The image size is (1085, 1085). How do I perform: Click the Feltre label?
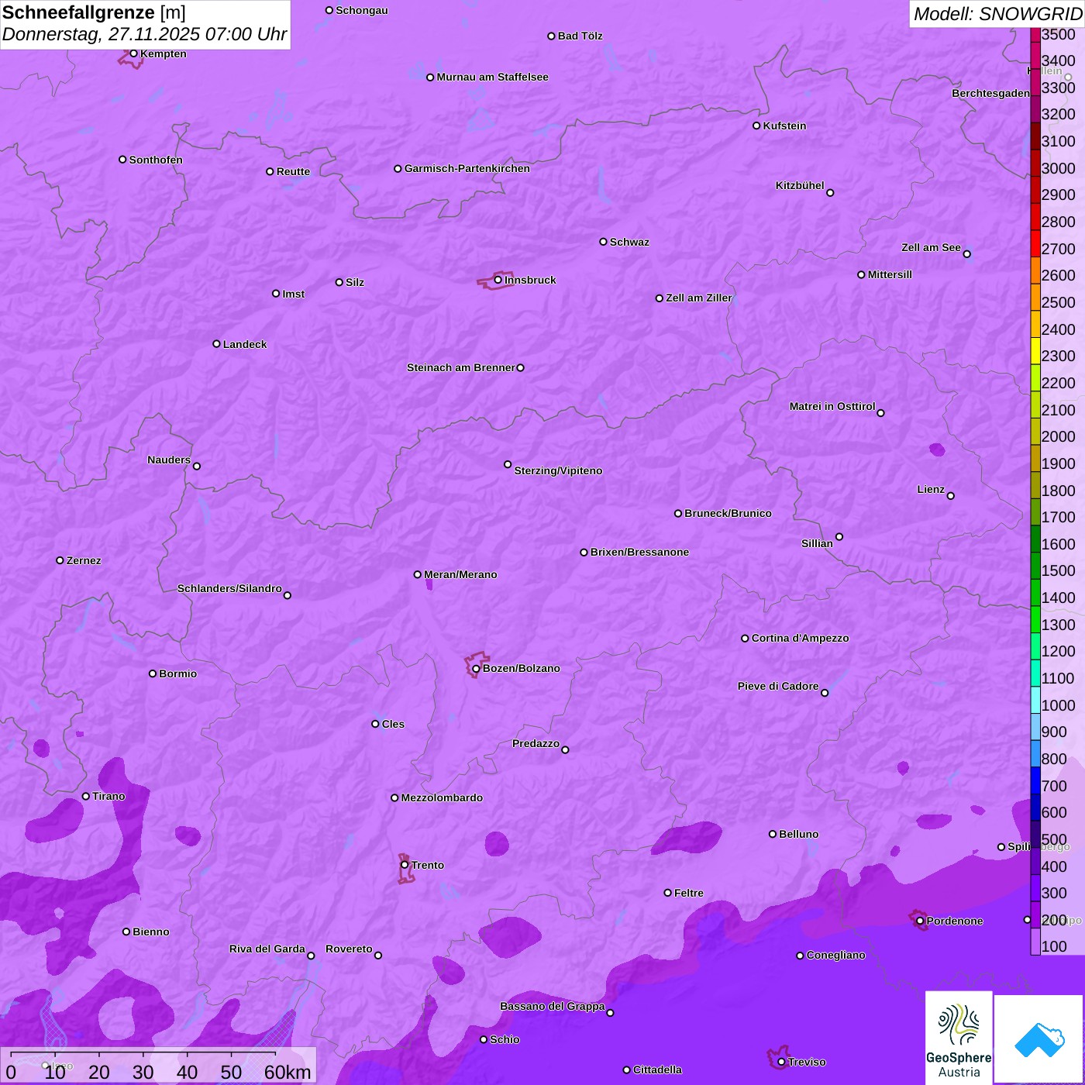coord(689,893)
